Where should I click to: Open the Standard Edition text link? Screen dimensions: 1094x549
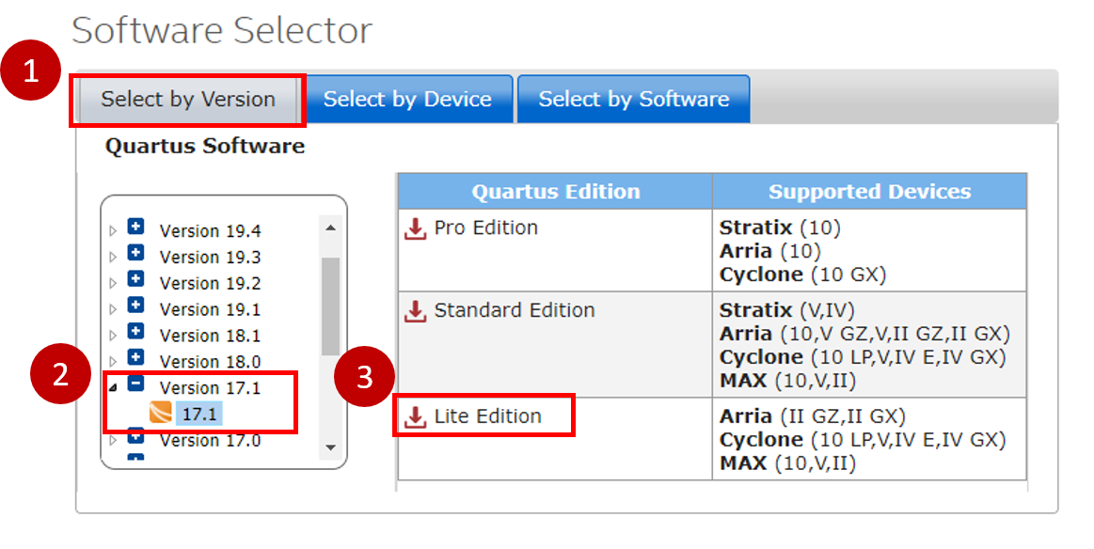(514, 310)
